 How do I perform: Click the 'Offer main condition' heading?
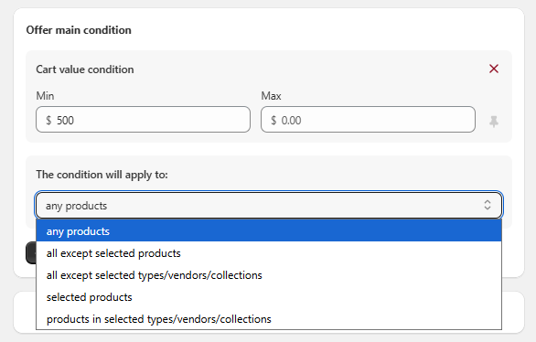[x=79, y=30]
